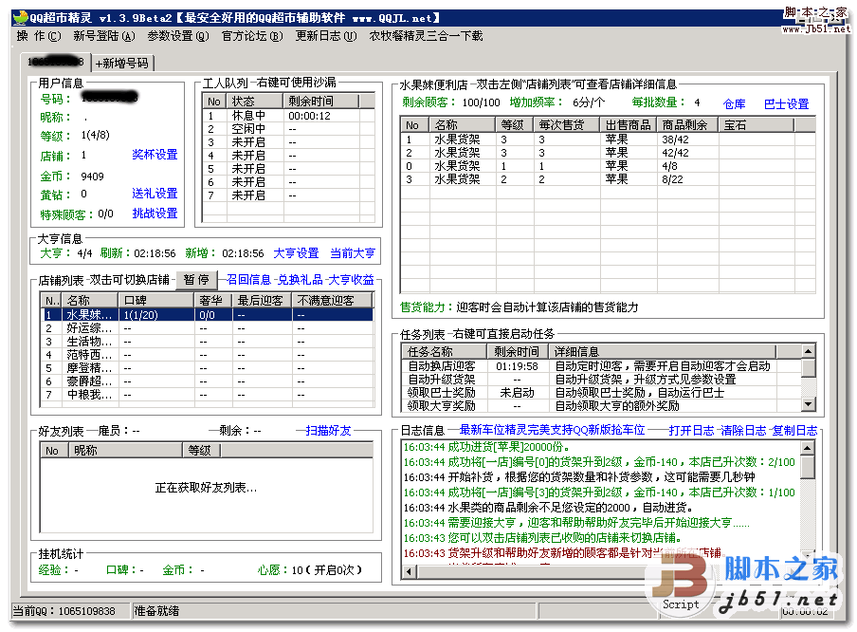This screenshot has width=857, height=632.
Task: Open the 参数设置(Q) menu
Action: 178,36
